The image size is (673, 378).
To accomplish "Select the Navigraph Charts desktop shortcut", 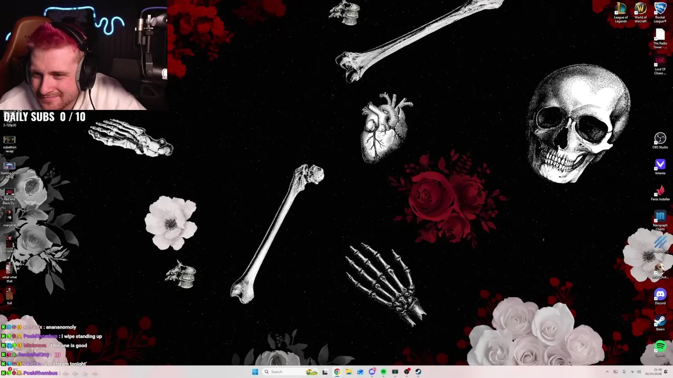I will [660, 220].
